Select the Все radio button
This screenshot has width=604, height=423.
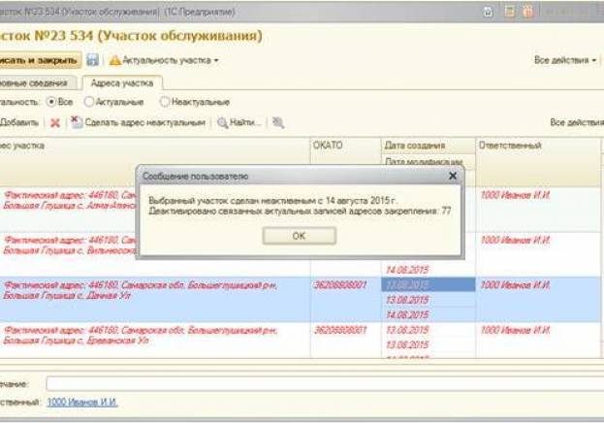[52, 102]
